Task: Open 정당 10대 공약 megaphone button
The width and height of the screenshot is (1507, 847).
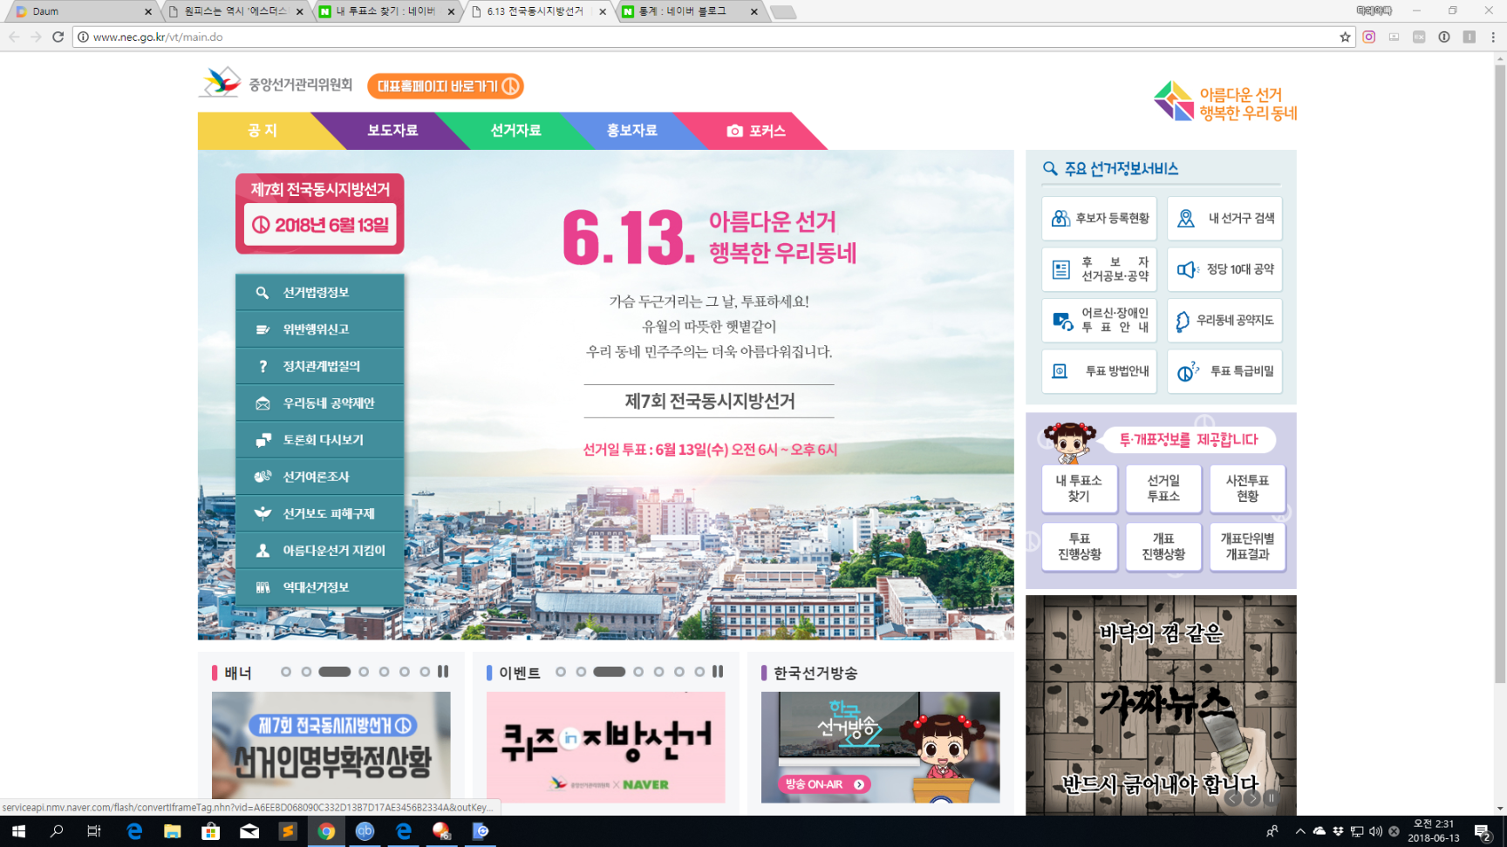Action: (1224, 269)
